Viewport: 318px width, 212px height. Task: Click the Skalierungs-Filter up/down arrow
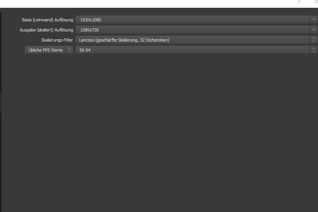pos(313,40)
